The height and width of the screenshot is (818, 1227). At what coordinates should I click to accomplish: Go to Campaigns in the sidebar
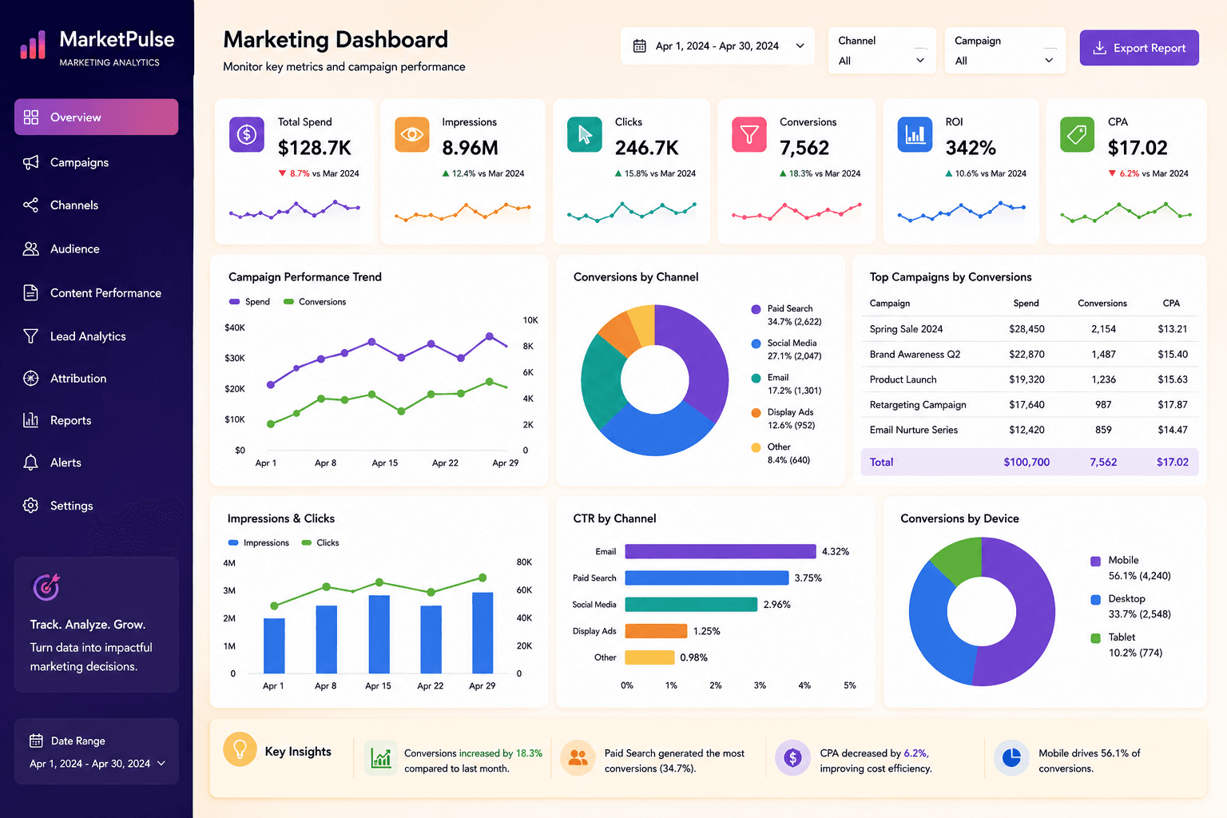point(97,162)
